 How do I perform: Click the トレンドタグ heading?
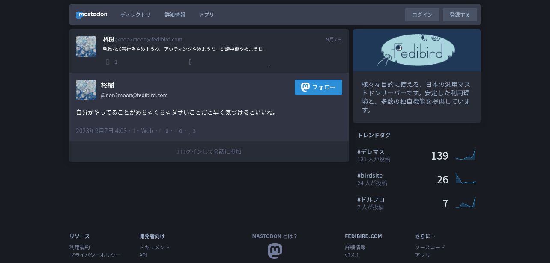tap(374, 135)
